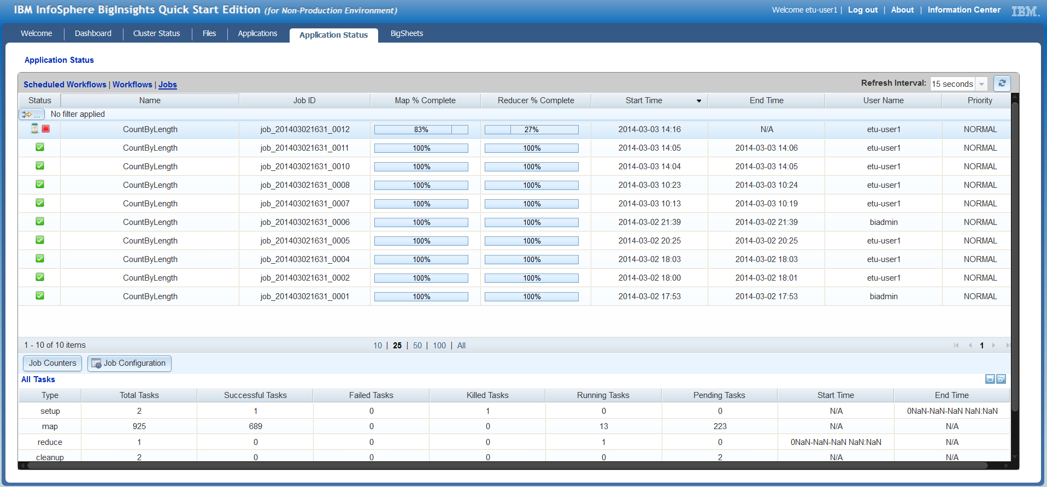The height and width of the screenshot is (487, 1047).
Task: Go to first page of jobs
Action: [956, 345]
